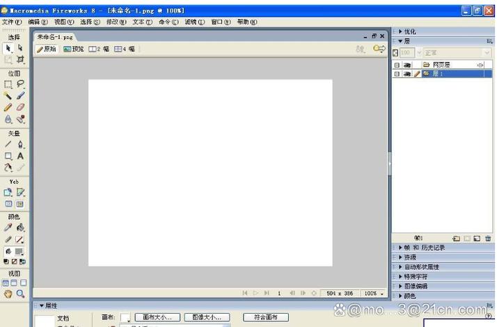The width and height of the screenshot is (497, 327).
Task: Toggle visibility eye of 层 1
Action: pyautogui.click(x=407, y=74)
